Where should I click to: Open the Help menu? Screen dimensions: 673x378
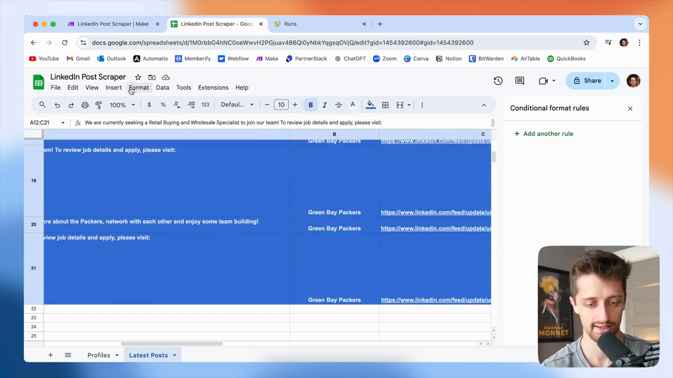coord(242,88)
